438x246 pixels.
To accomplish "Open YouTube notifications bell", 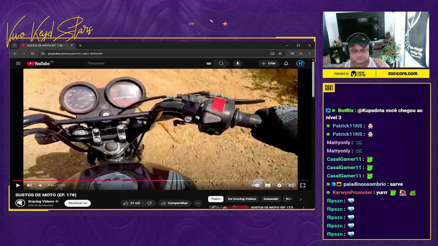I will 286,63.
